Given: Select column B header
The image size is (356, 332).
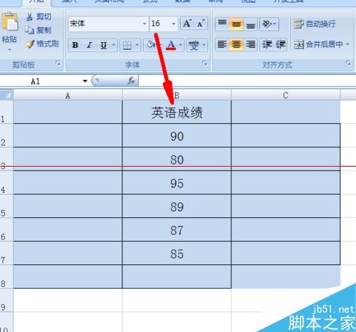Looking at the screenshot, I should 177,95.
